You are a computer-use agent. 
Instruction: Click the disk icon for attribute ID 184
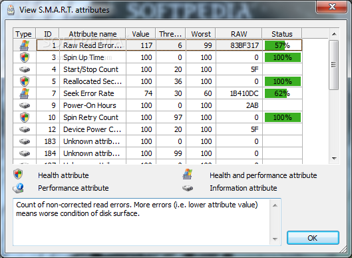tap(25, 153)
